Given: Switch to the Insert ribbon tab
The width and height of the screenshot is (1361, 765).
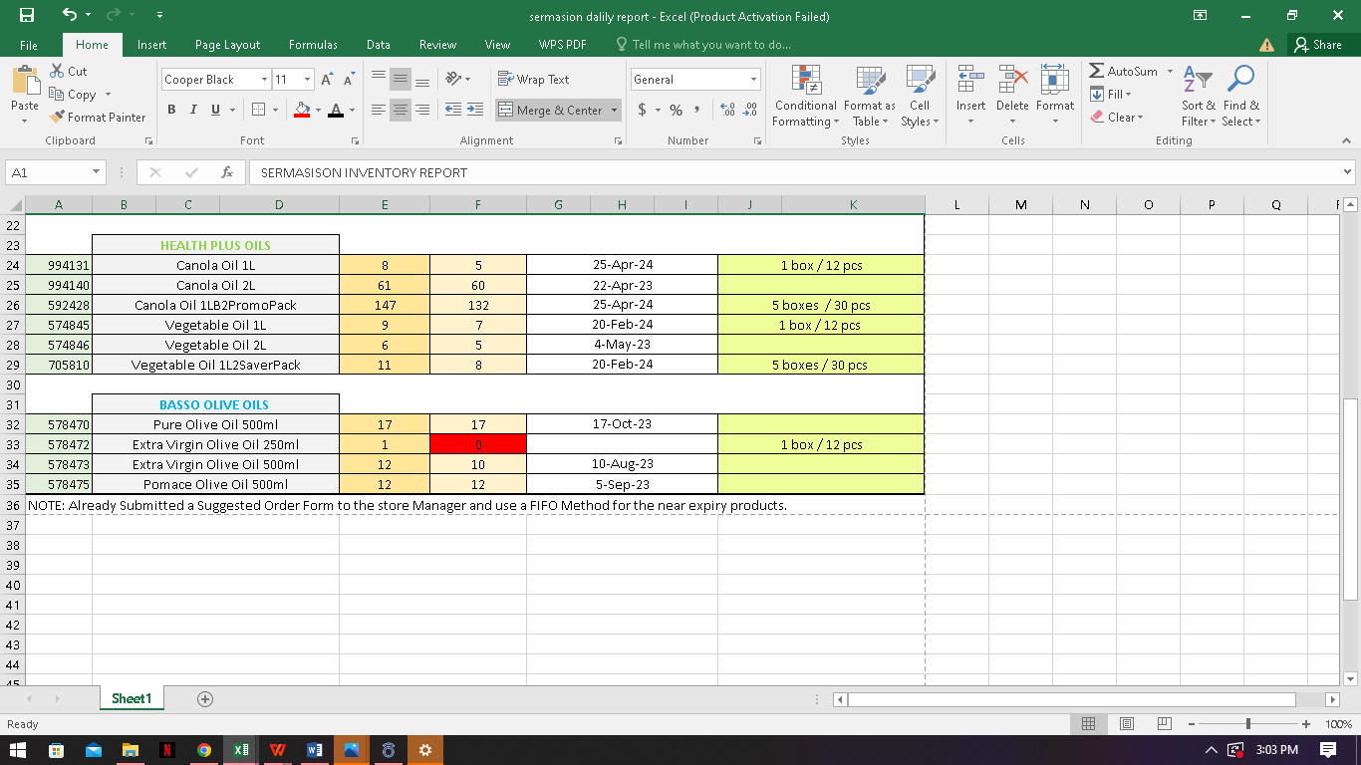Looking at the screenshot, I should [151, 45].
